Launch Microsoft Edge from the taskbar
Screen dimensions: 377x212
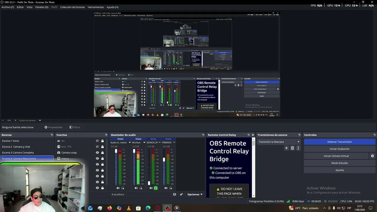click(148, 208)
